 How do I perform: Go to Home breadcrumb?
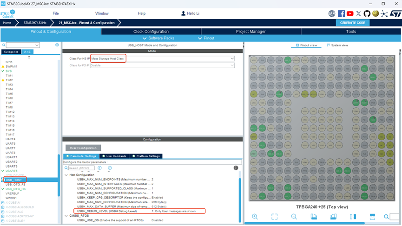(7, 23)
